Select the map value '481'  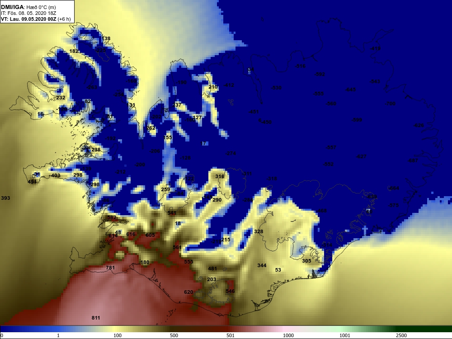point(212,268)
